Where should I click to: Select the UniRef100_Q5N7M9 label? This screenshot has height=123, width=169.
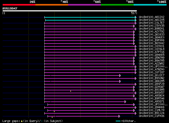coord(152,58)
